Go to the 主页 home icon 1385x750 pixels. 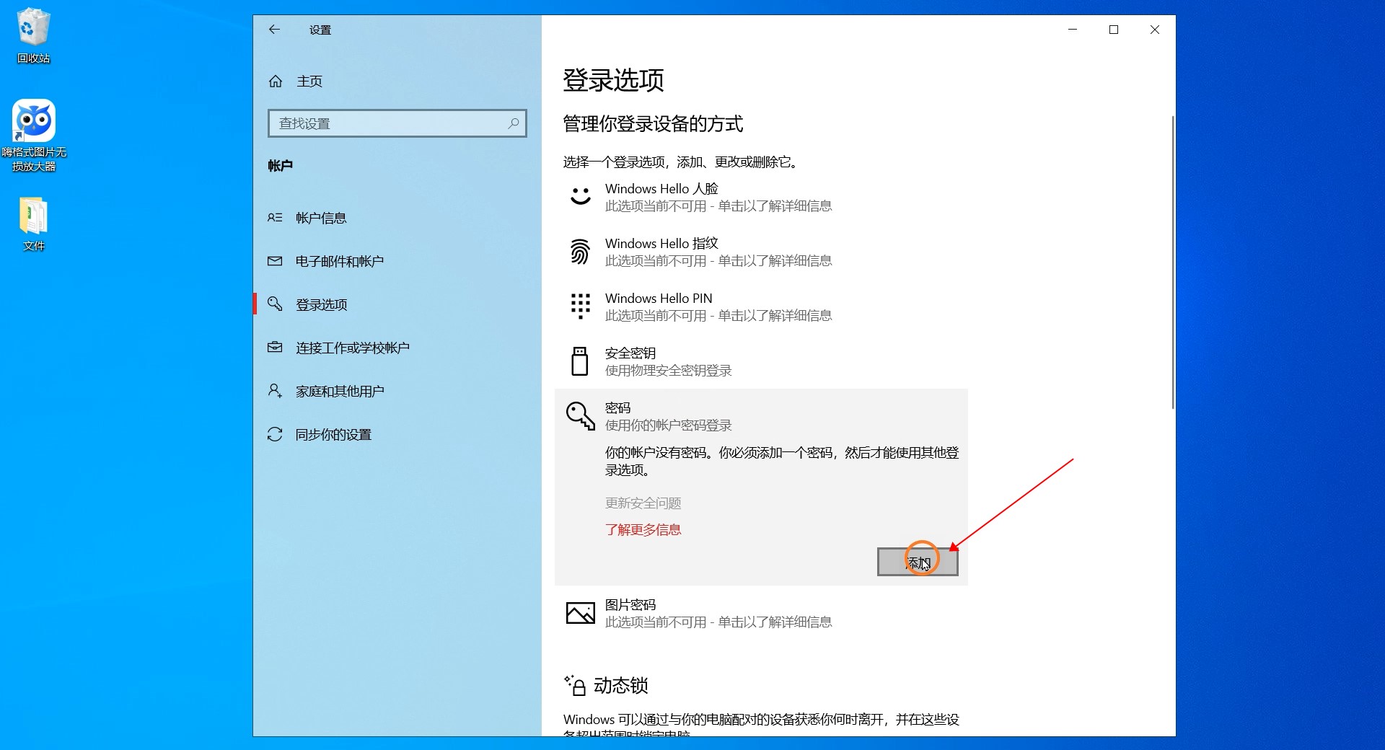click(x=276, y=81)
